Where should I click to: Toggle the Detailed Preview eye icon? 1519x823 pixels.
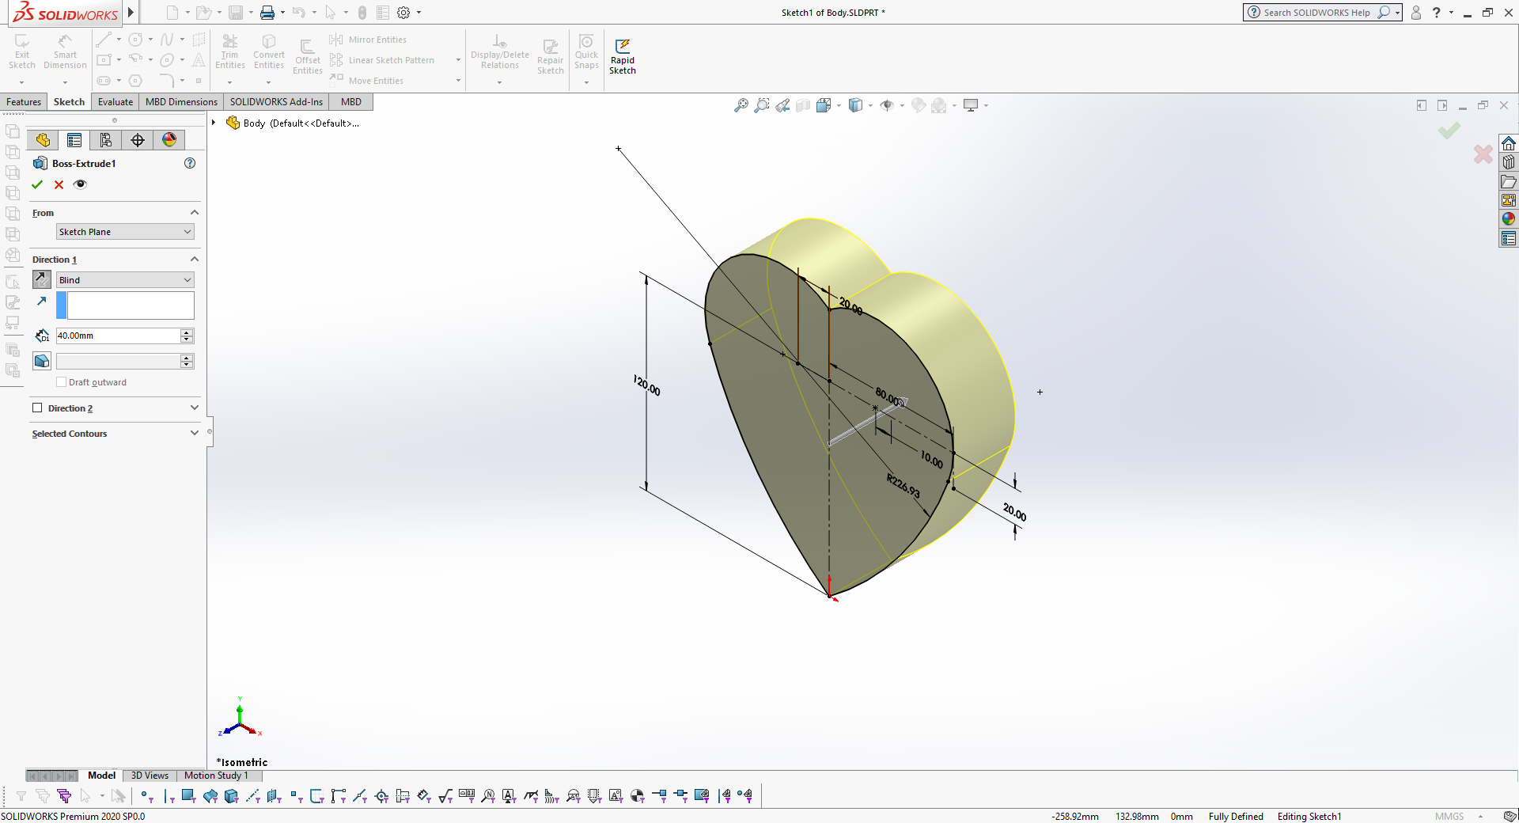(80, 184)
